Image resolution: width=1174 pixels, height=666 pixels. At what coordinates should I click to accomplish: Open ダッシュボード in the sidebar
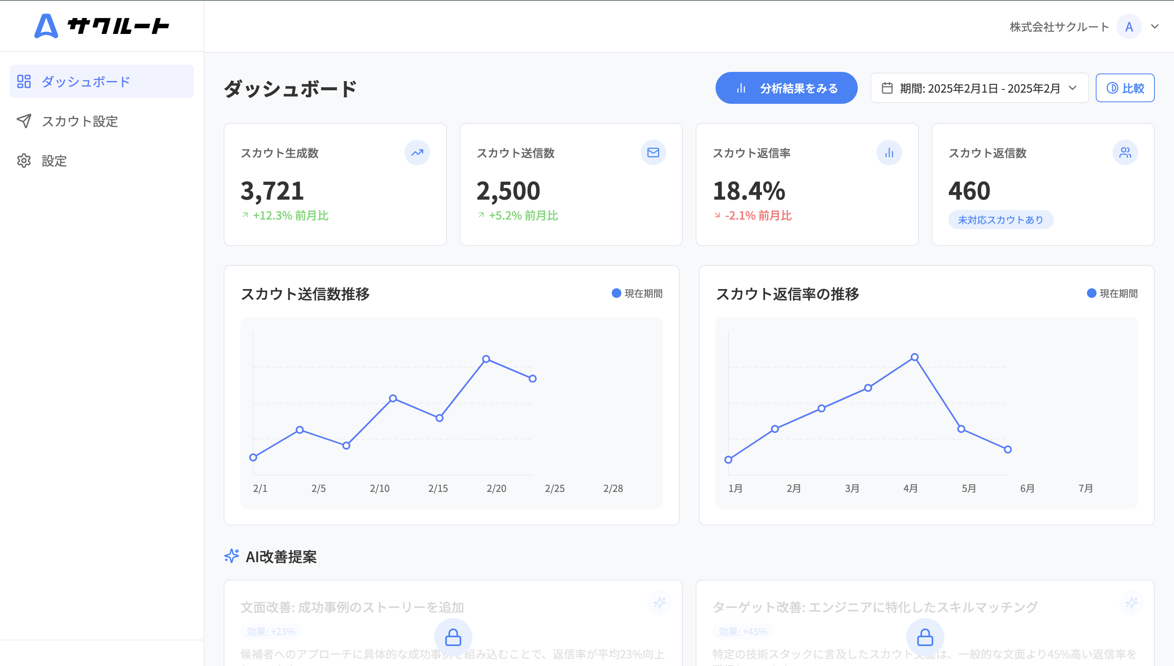(101, 81)
